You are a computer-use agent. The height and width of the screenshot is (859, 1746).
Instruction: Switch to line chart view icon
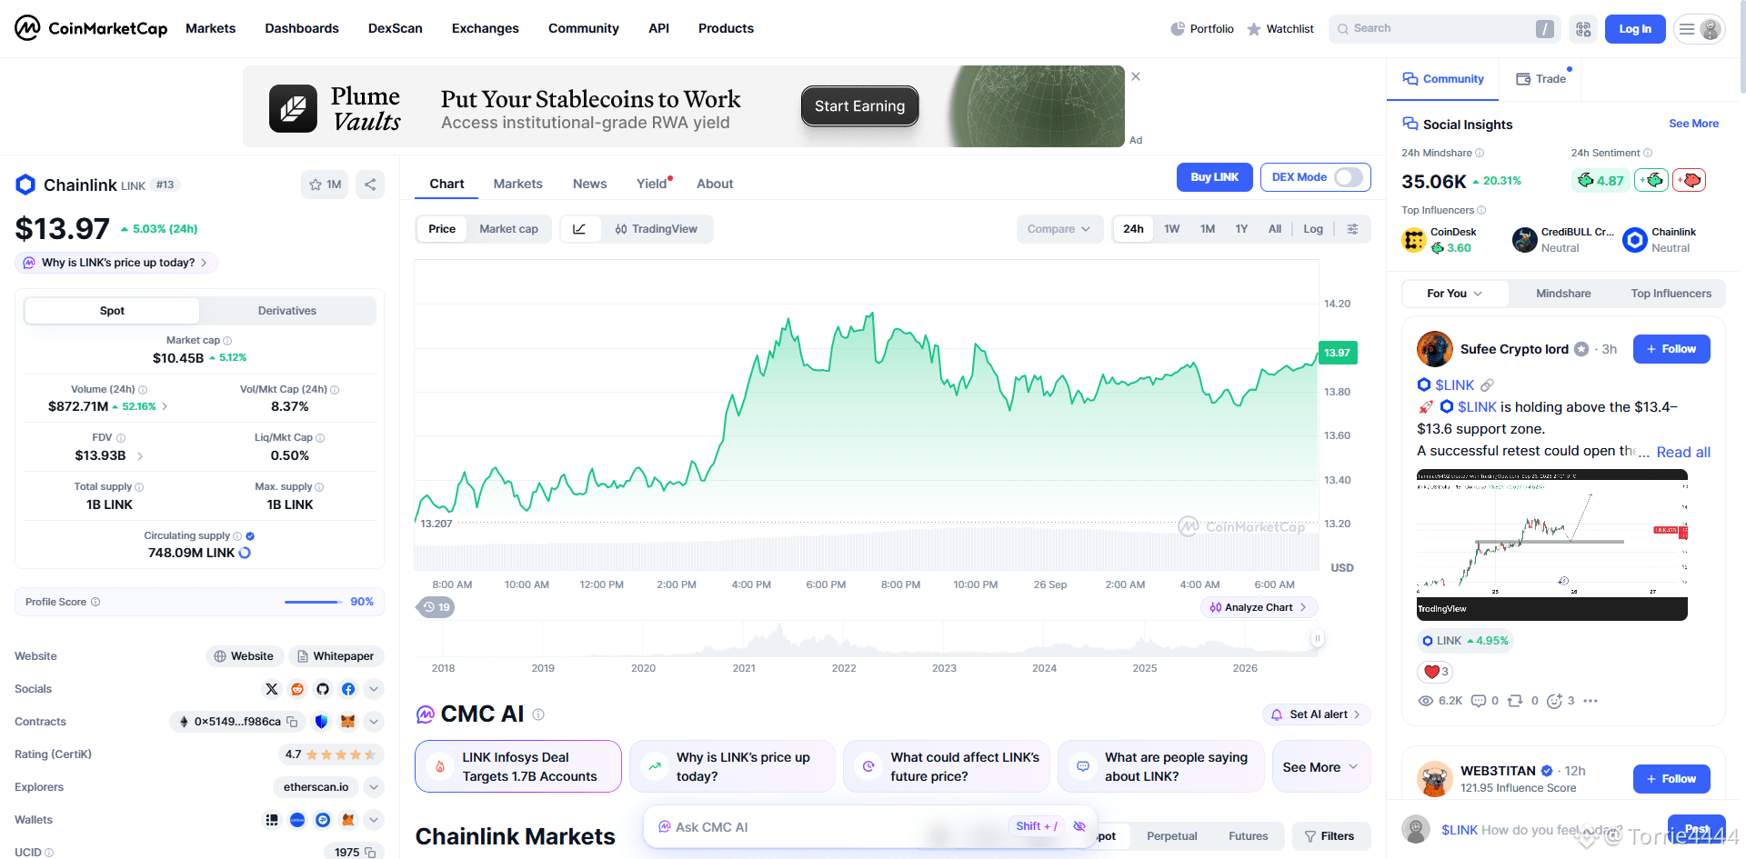(x=579, y=229)
